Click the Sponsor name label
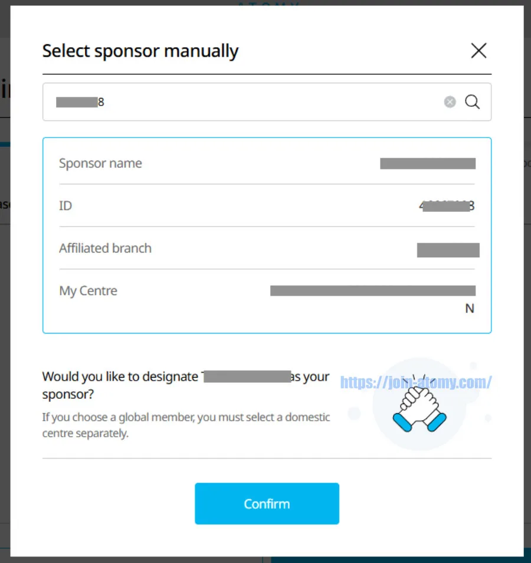 point(100,163)
